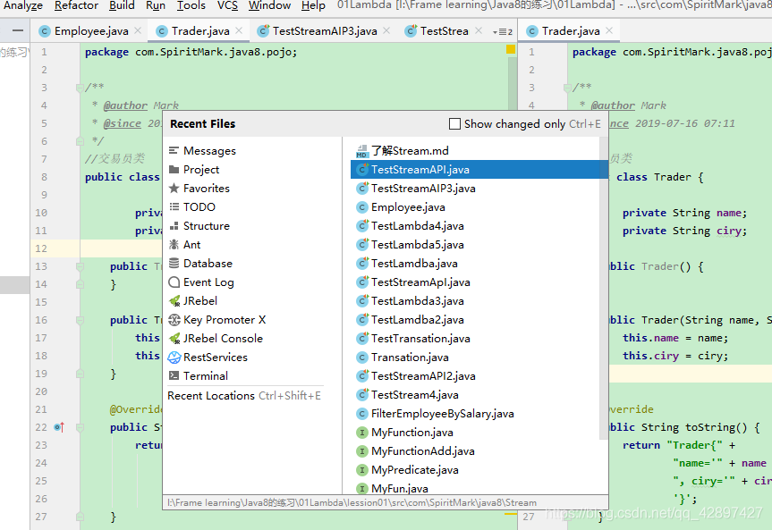
Task: Click class icon beside Transation.java
Action: tap(362, 358)
